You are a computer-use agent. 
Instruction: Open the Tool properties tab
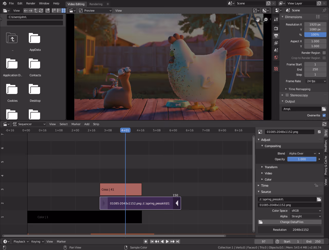(x=276, y=19)
